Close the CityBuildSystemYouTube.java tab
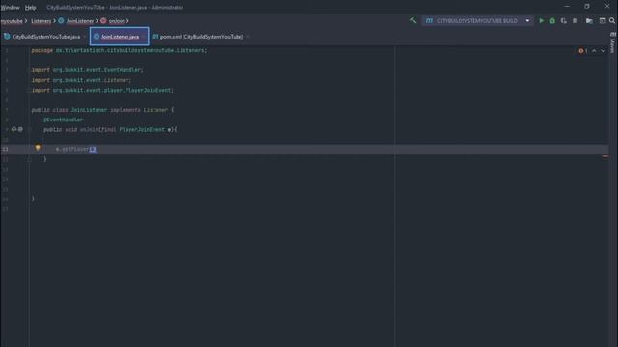The height and width of the screenshot is (347, 618). click(x=85, y=37)
